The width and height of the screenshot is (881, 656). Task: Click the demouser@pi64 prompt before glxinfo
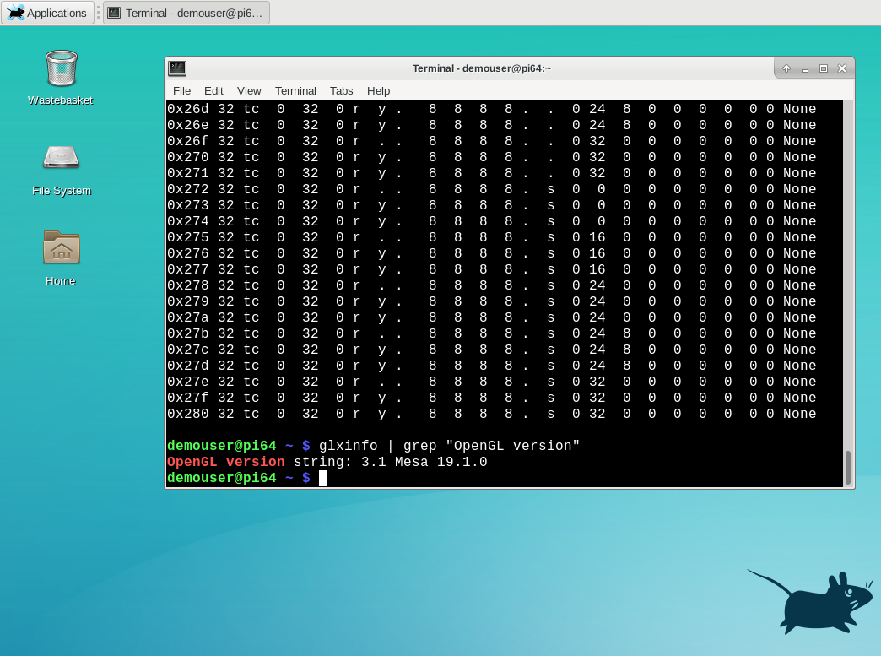tap(222, 446)
